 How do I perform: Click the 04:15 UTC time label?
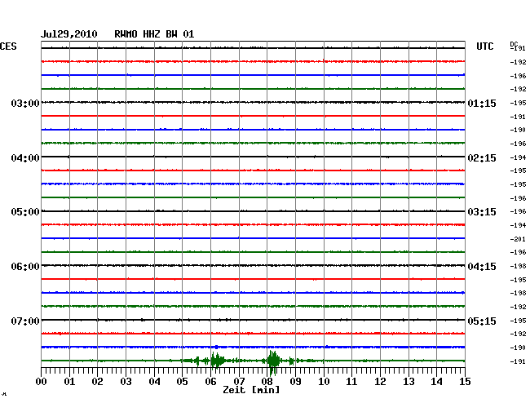click(482, 267)
